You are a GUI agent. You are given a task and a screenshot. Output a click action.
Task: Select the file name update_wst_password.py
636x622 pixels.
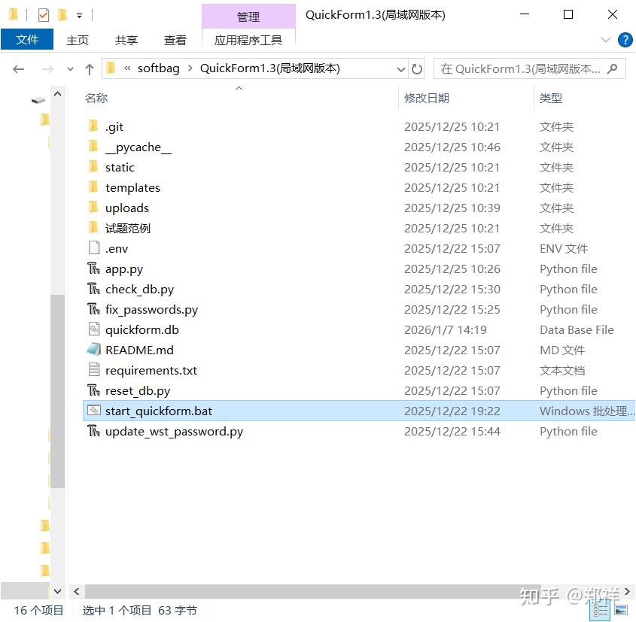174,431
